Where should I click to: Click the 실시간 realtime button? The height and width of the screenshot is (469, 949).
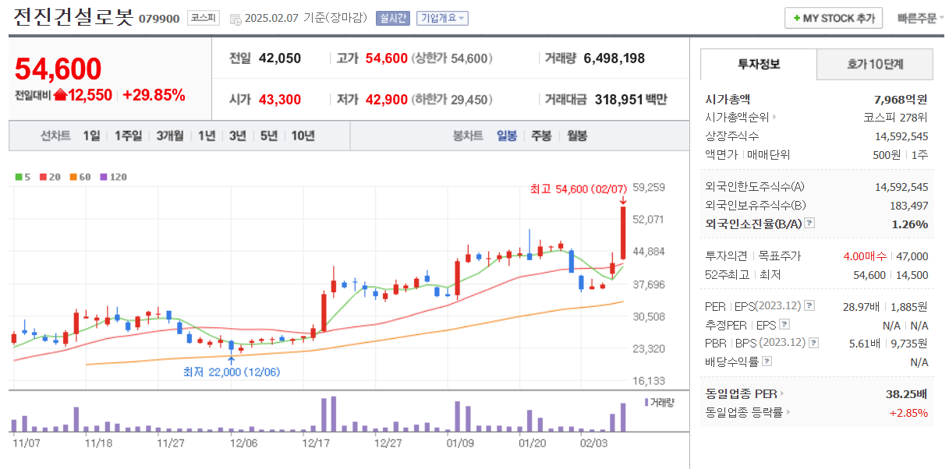(392, 18)
